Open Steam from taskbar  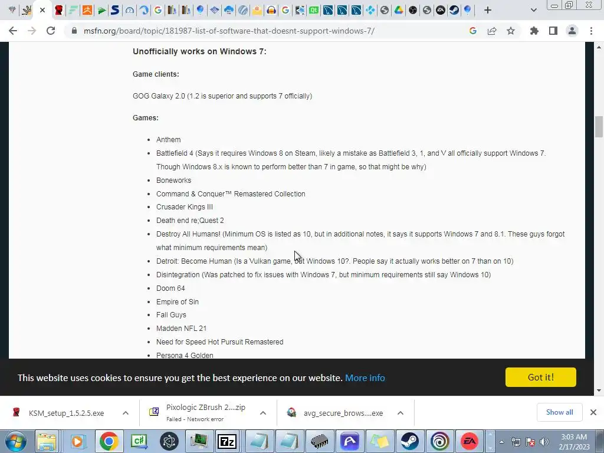click(x=409, y=441)
